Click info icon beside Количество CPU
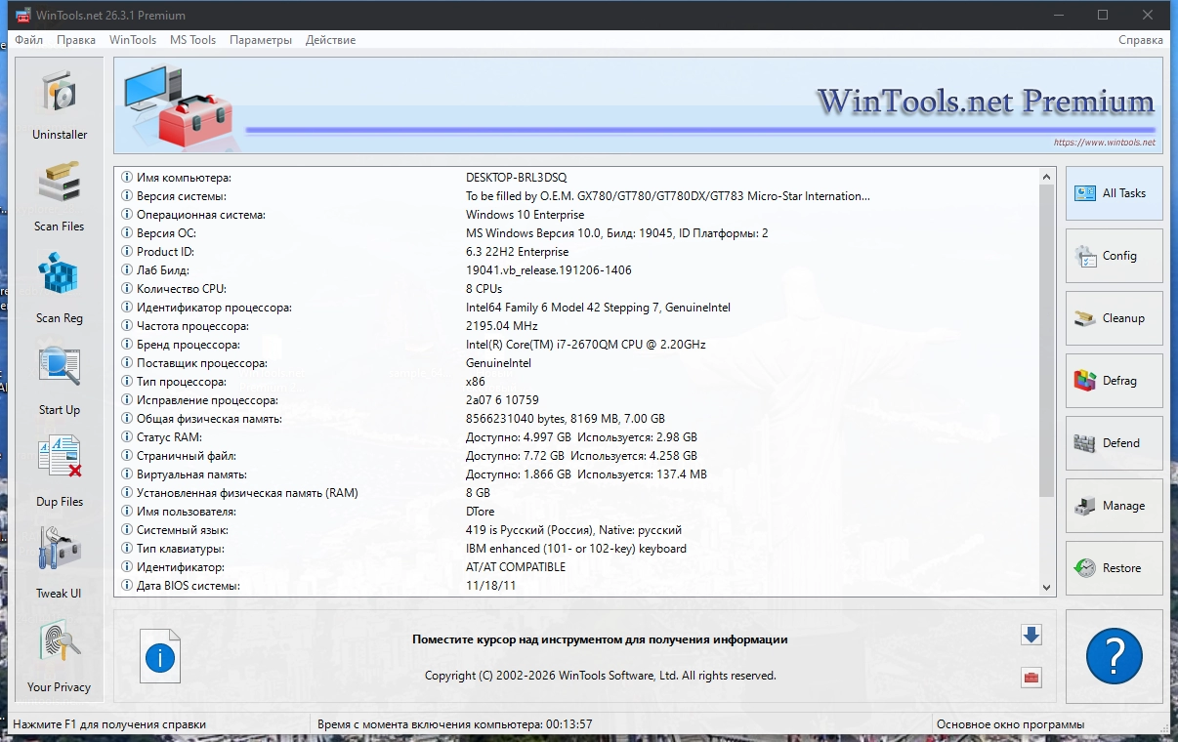This screenshot has width=1178, height=742. click(126, 289)
